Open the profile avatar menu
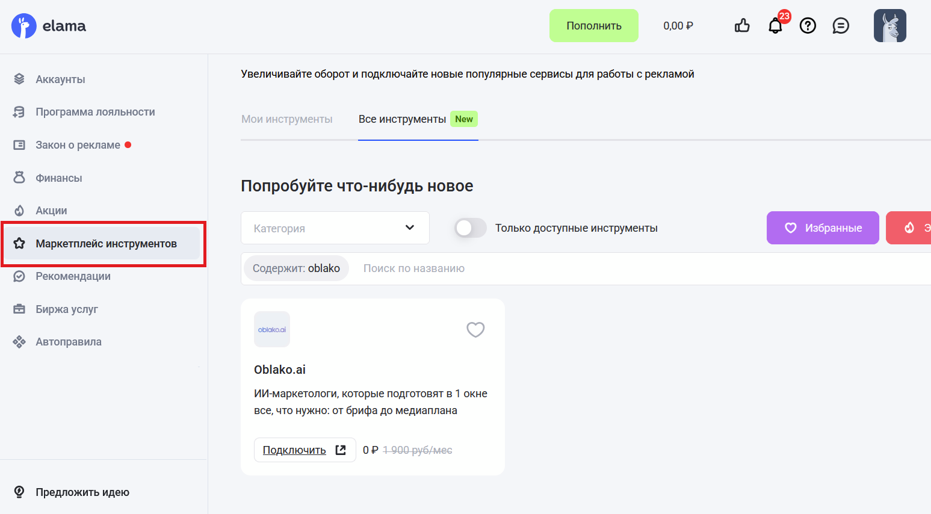Image resolution: width=931 pixels, height=514 pixels. [889, 25]
